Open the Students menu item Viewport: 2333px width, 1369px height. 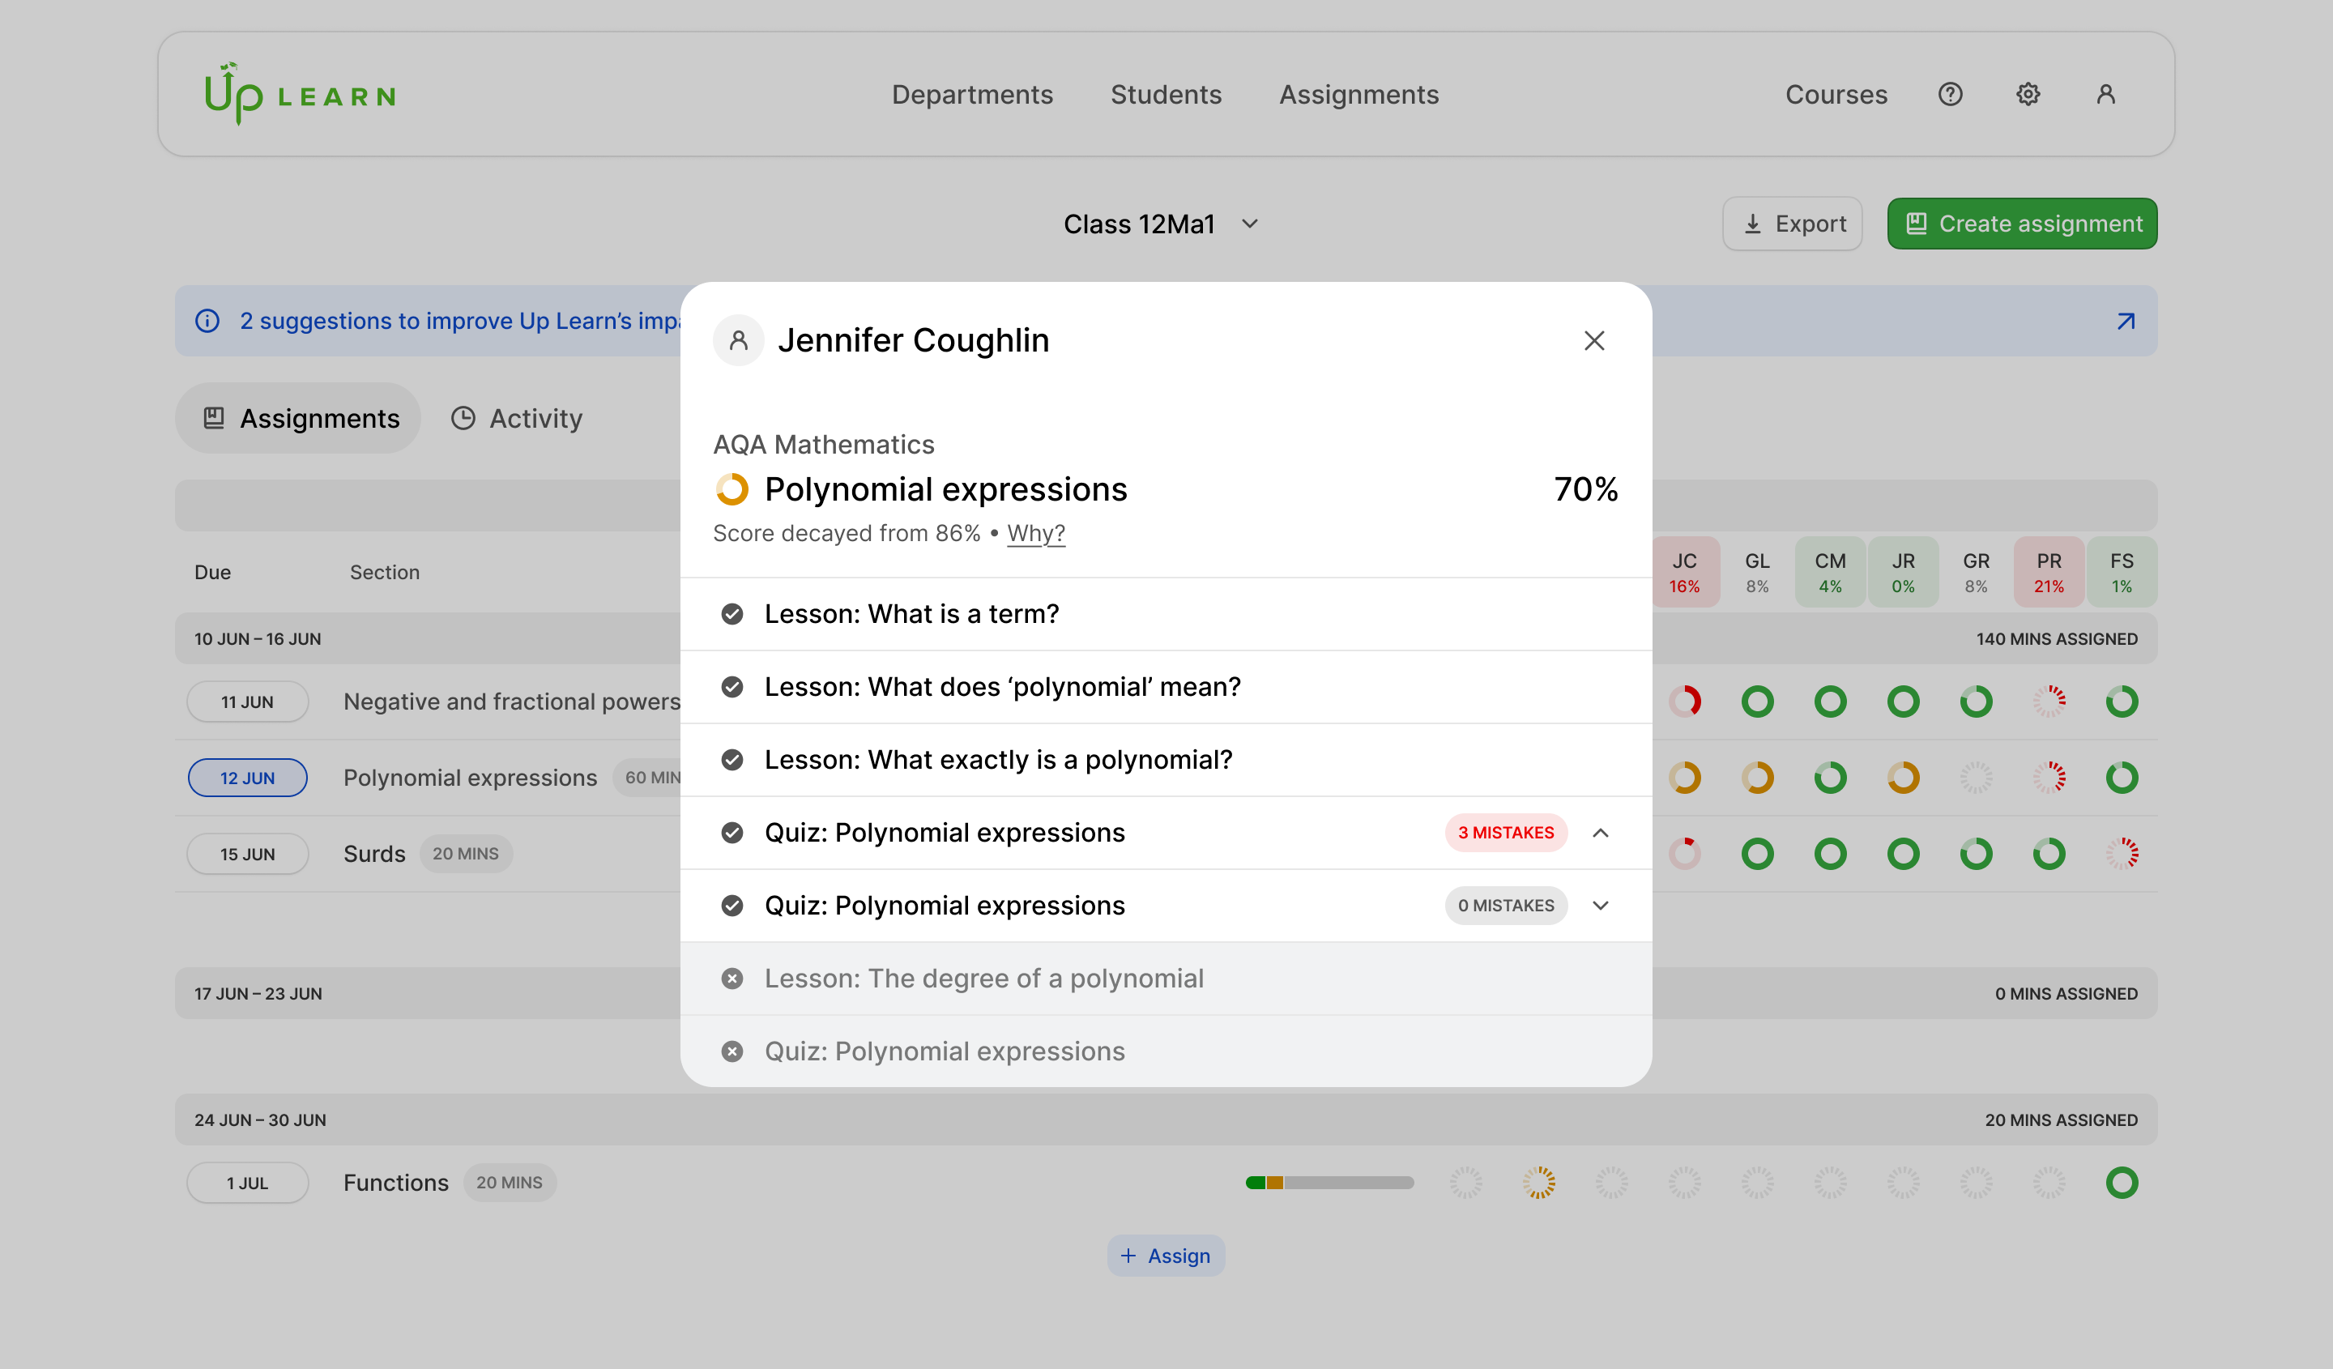1166,95
